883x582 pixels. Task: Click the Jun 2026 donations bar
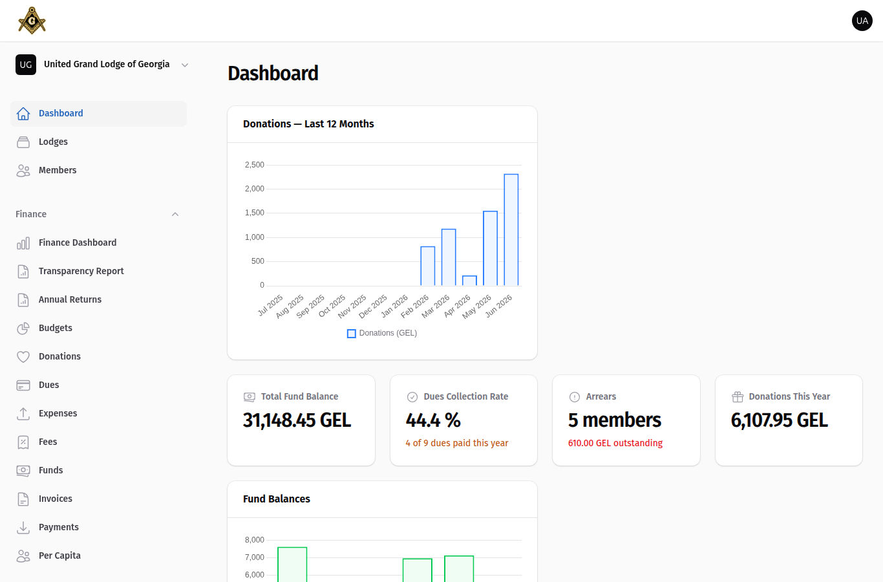511,230
